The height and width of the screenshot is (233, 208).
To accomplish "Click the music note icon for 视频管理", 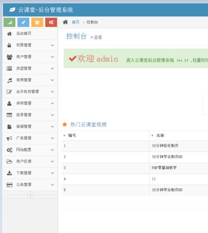I will tap(10, 80).
